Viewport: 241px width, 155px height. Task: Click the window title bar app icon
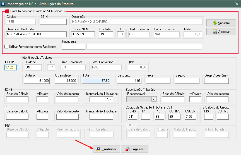[x=3, y=4]
